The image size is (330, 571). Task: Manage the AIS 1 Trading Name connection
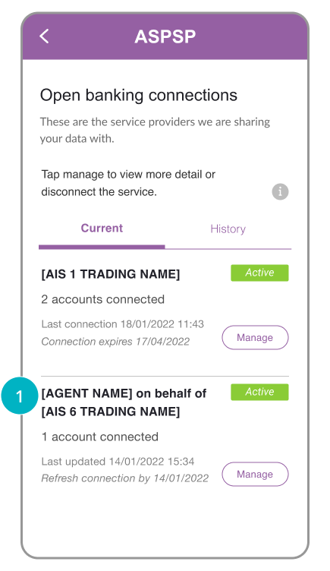255,338
